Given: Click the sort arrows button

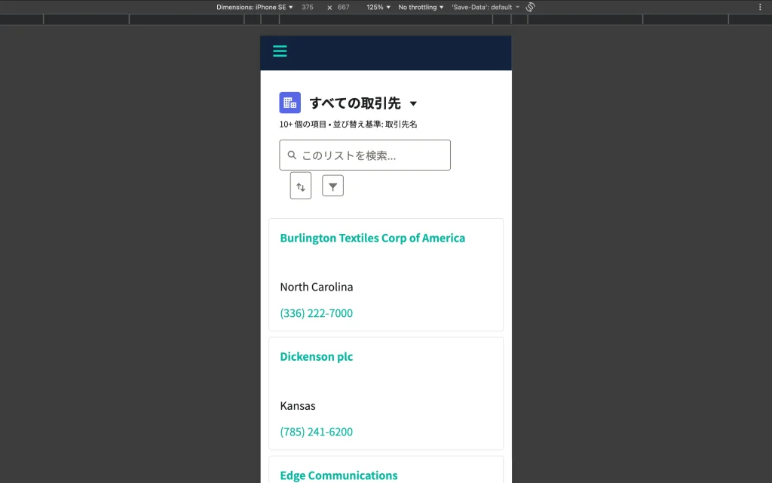Looking at the screenshot, I should coord(300,186).
